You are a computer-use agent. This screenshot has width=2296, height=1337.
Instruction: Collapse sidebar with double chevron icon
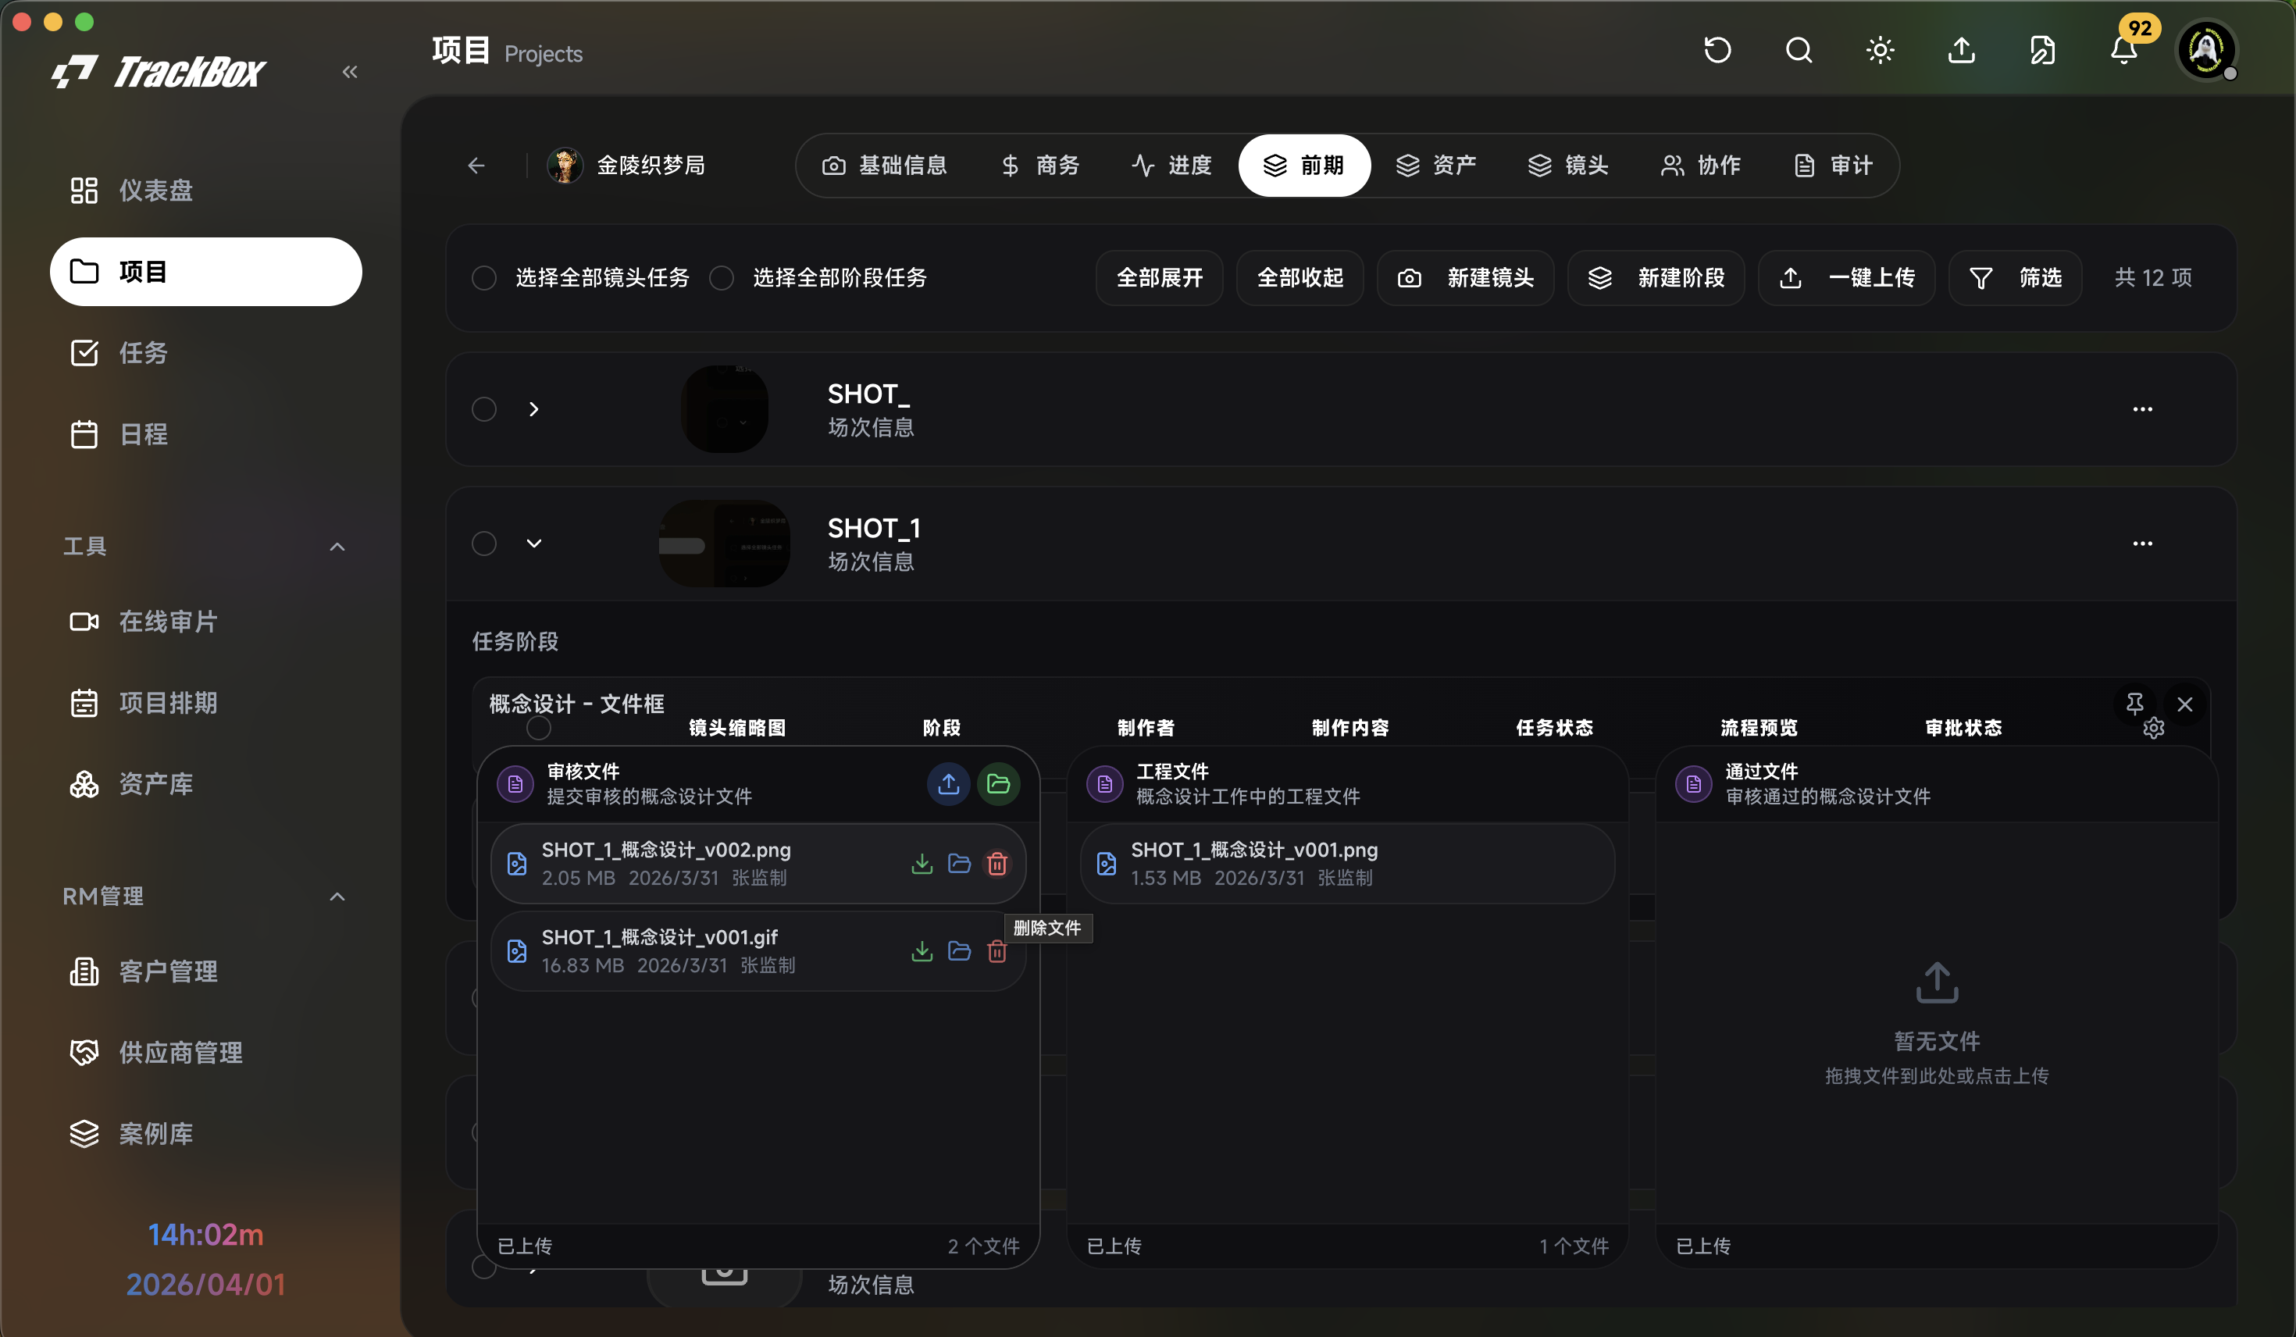350,72
